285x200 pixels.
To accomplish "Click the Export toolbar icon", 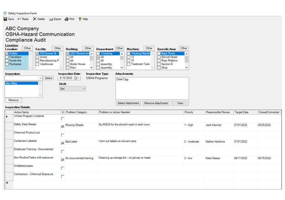I will (x=51, y=19).
